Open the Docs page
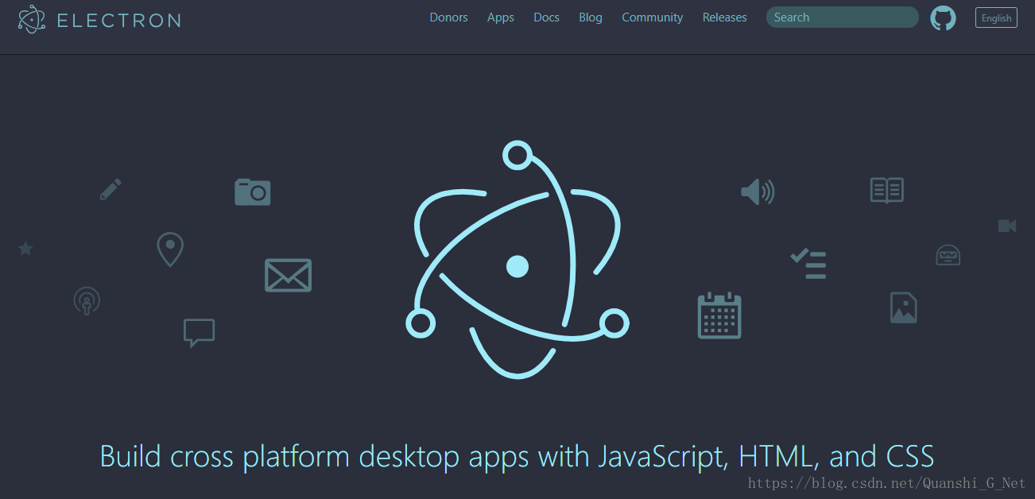 pyautogui.click(x=546, y=17)
